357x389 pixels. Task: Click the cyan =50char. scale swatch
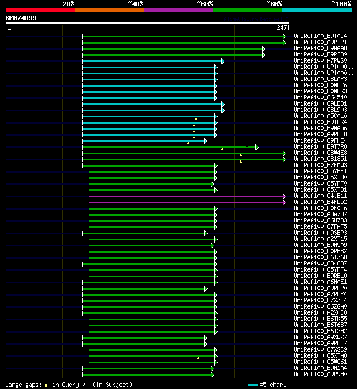tap(253, 385)
